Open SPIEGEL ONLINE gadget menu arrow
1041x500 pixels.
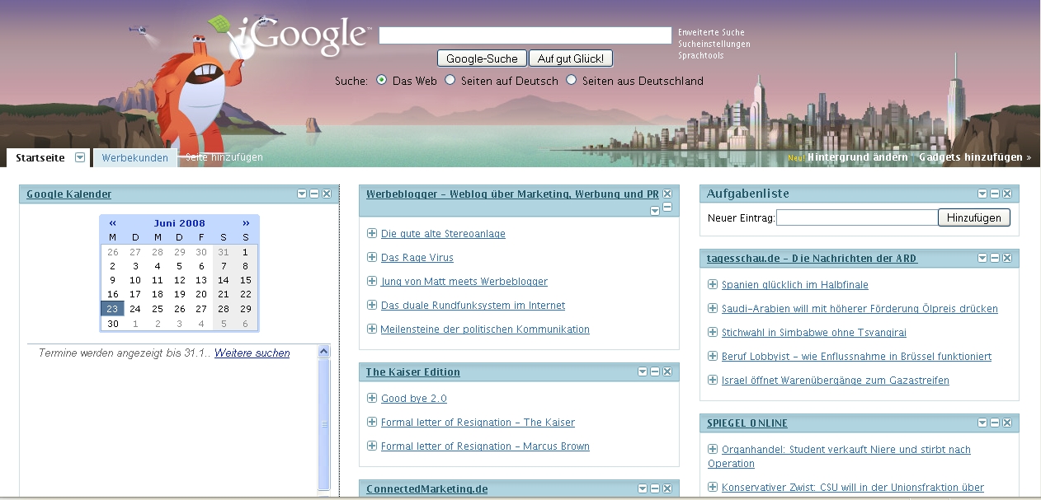point(982,423)
